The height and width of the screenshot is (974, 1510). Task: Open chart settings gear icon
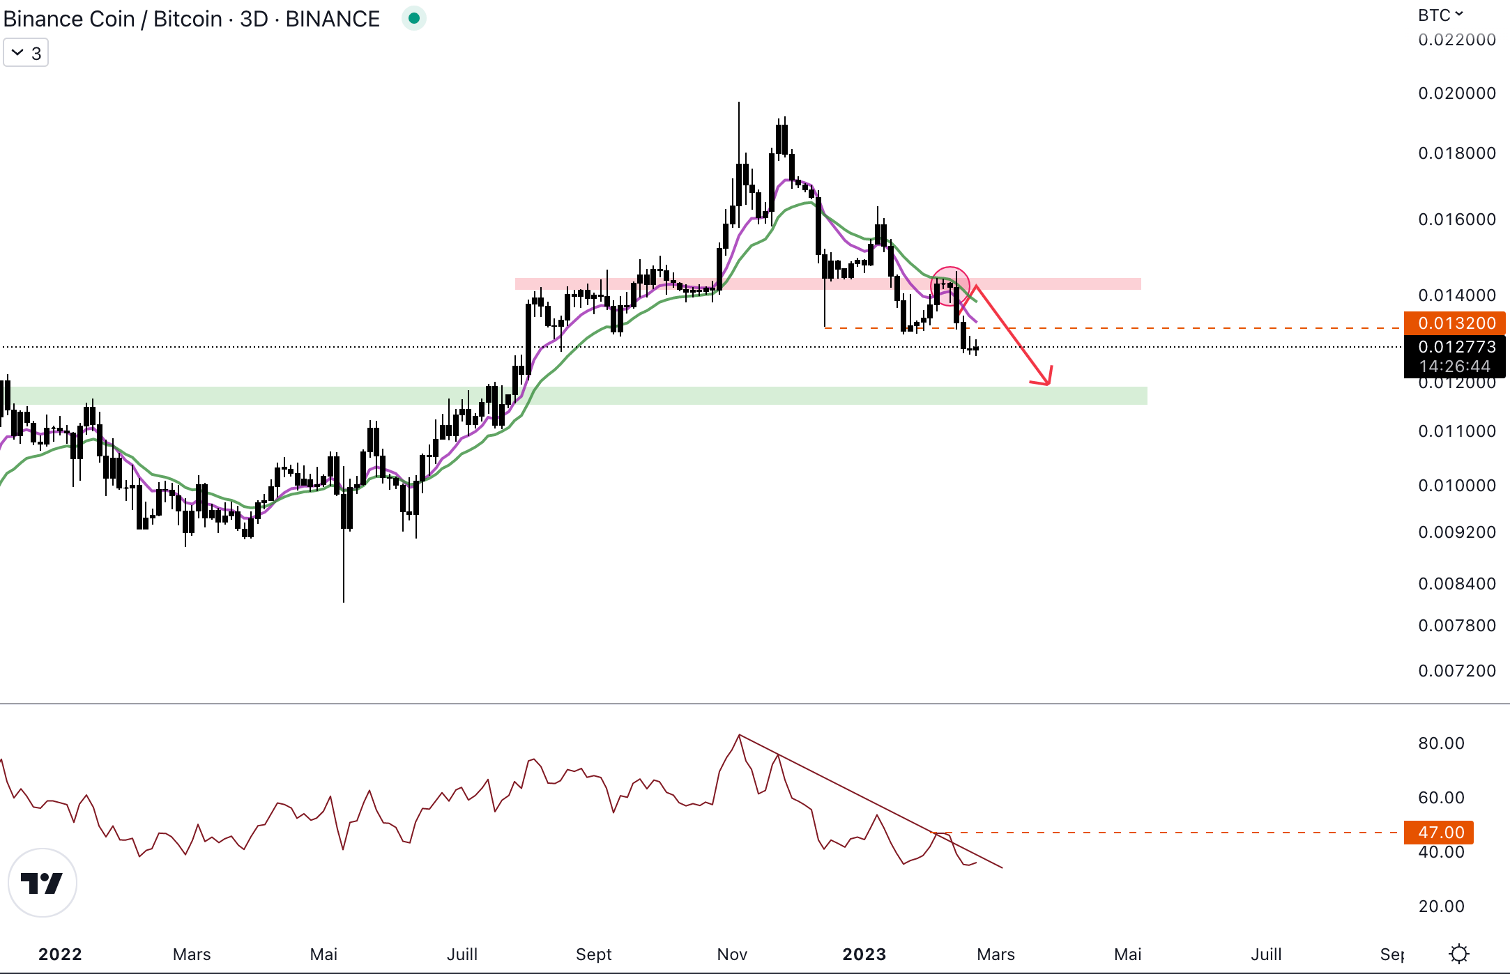(1458, 953)
